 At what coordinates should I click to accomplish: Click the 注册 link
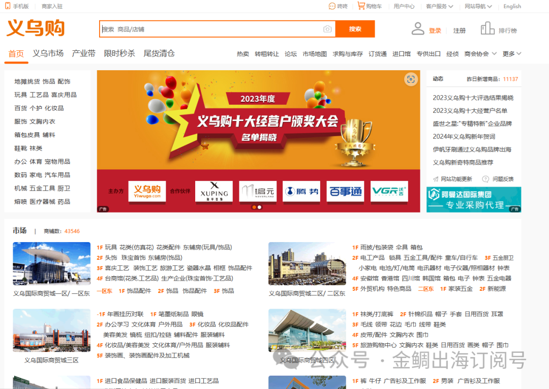460,31
